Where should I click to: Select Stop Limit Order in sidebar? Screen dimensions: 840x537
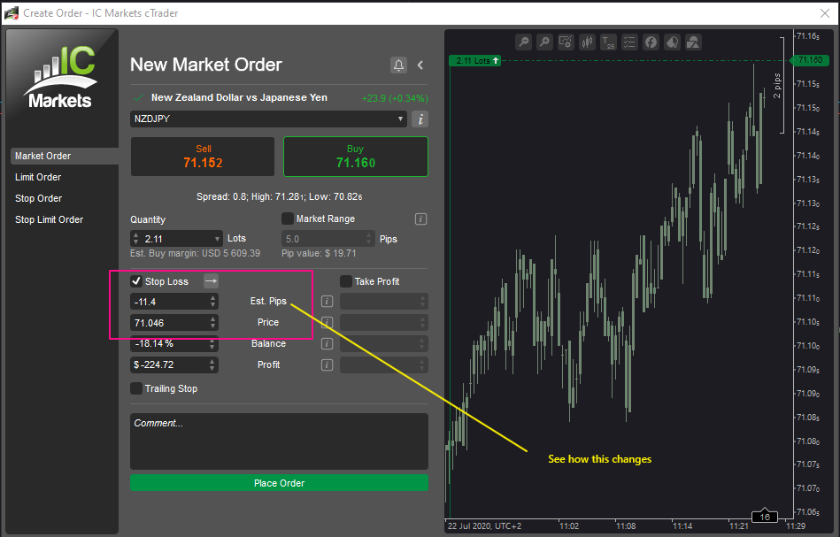click(49, 219)
